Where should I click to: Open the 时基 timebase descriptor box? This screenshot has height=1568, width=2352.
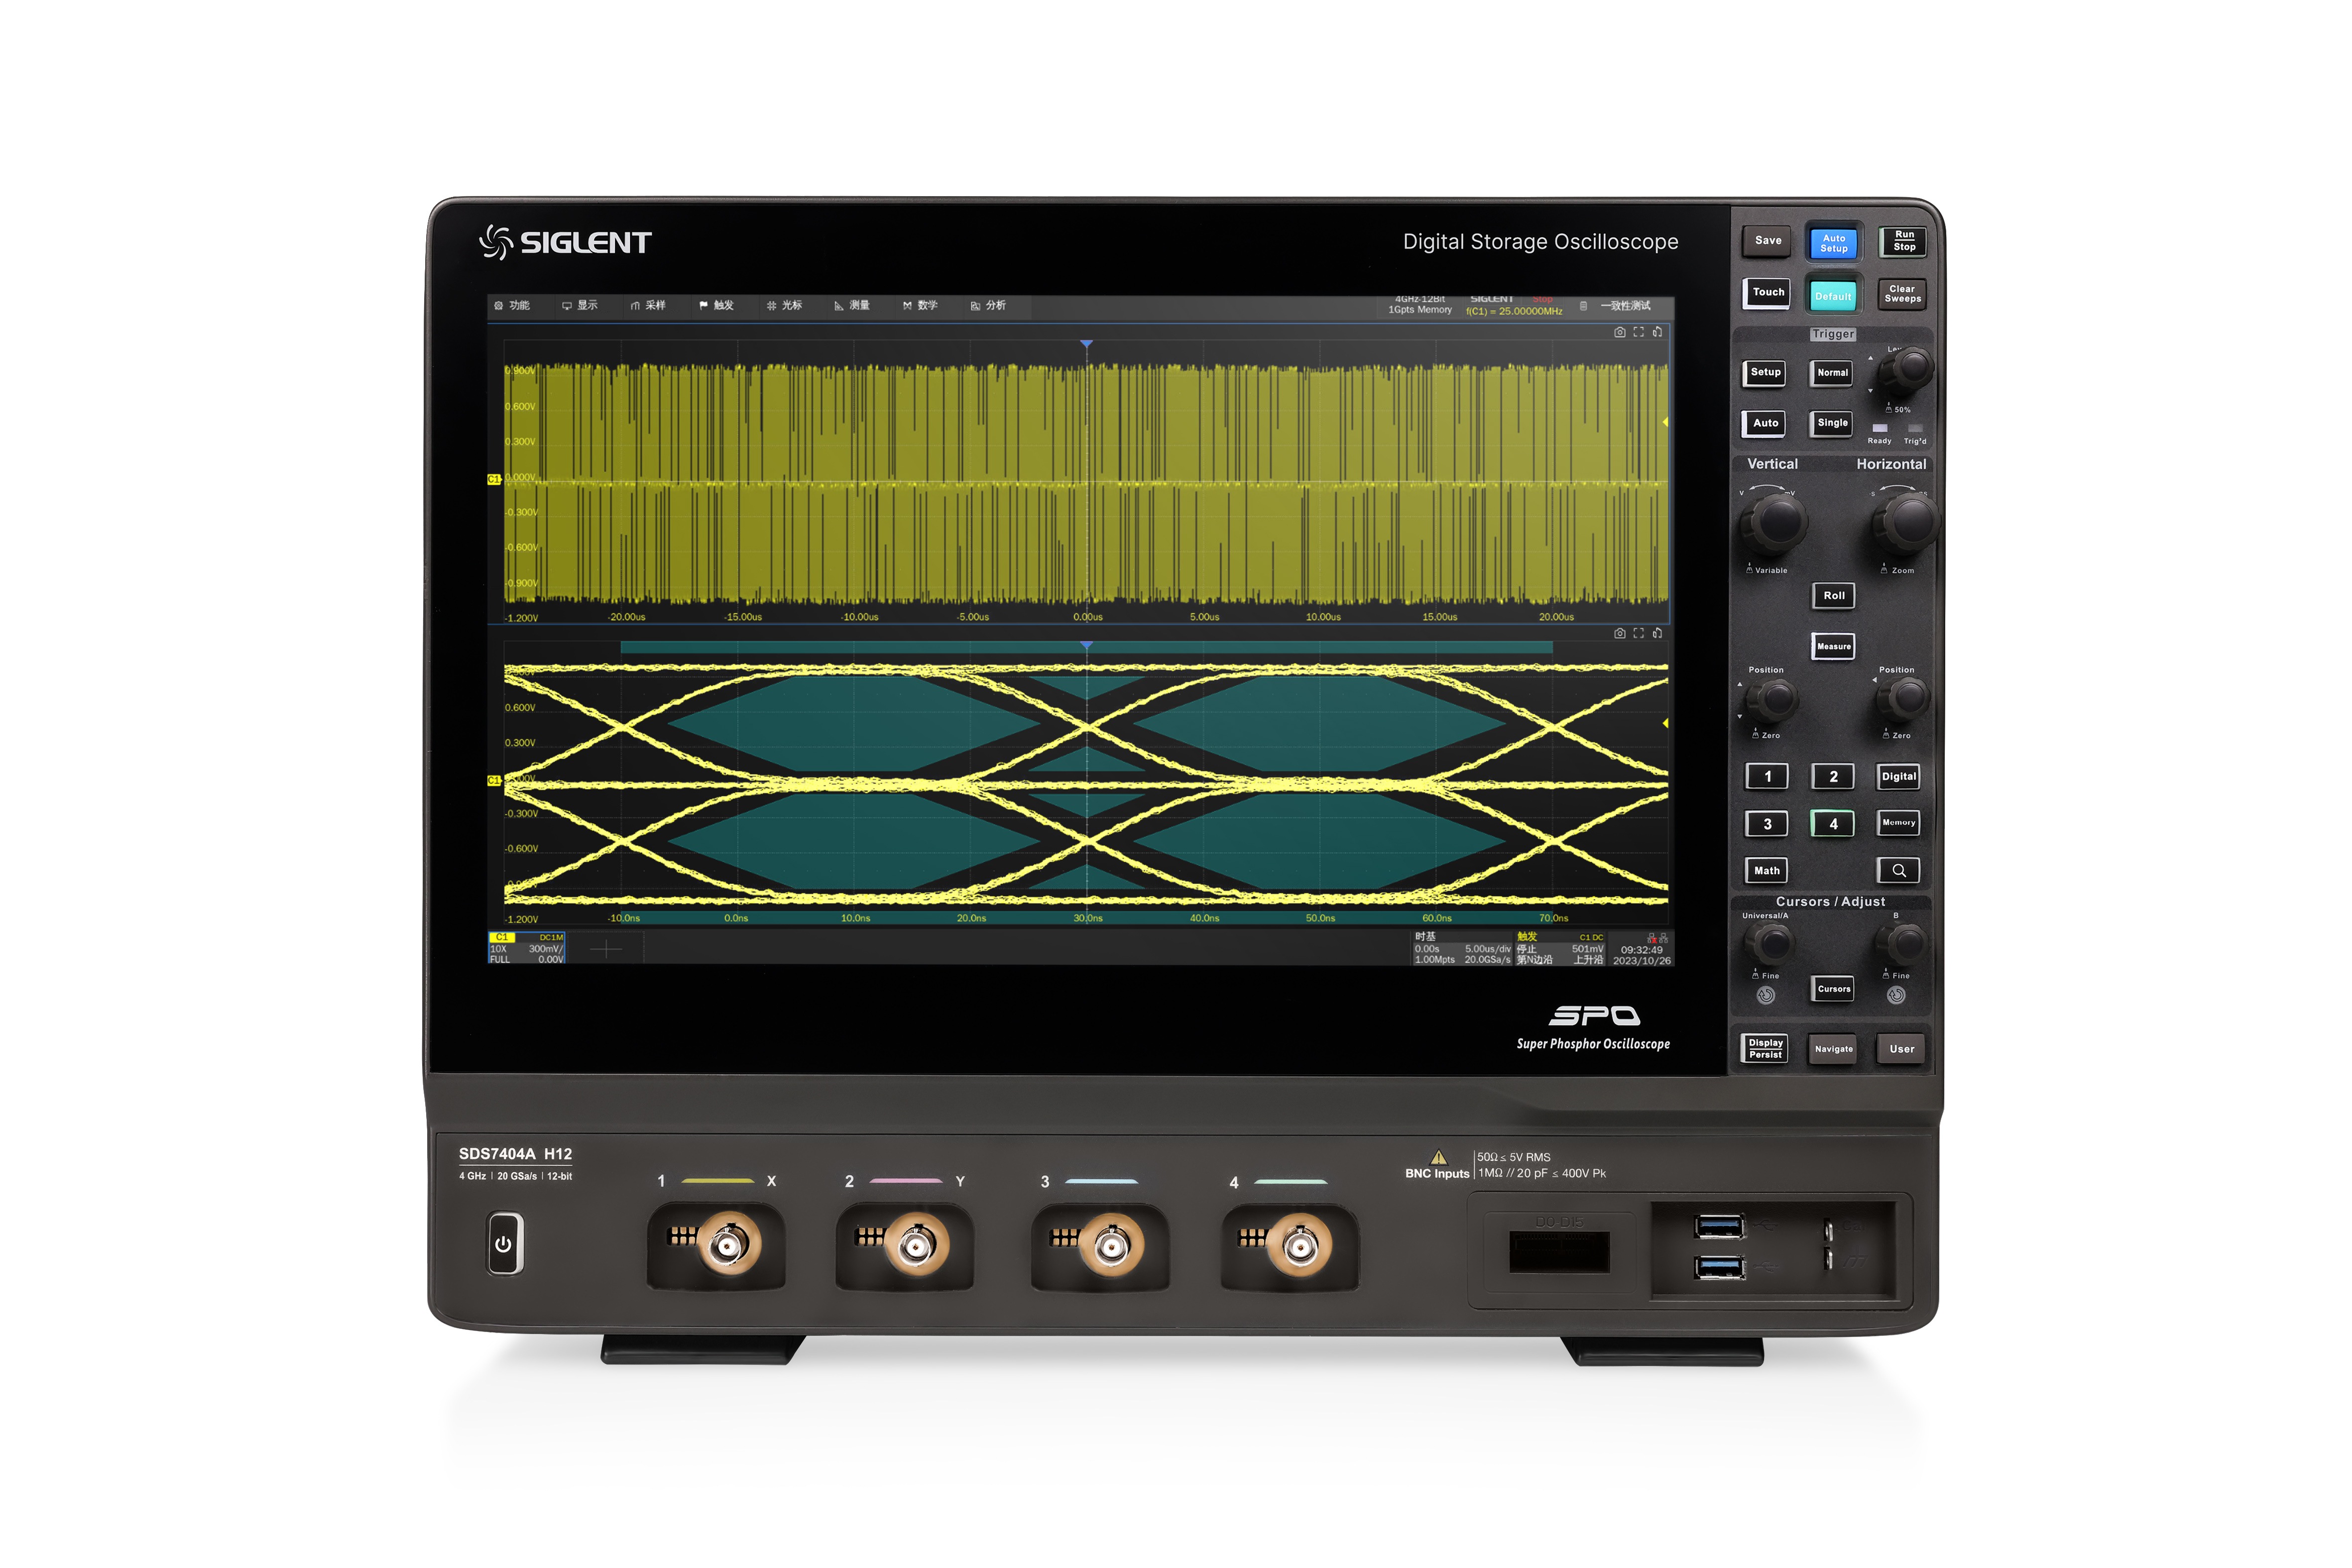[1462, 949]
